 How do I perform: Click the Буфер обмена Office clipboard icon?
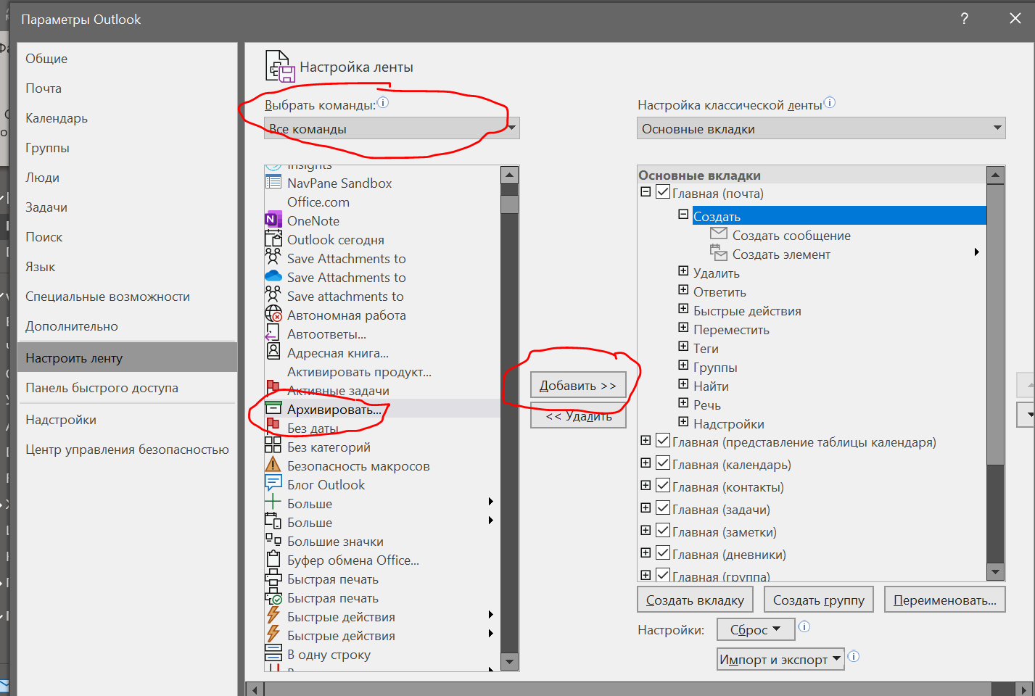click(x=273, y=559)
